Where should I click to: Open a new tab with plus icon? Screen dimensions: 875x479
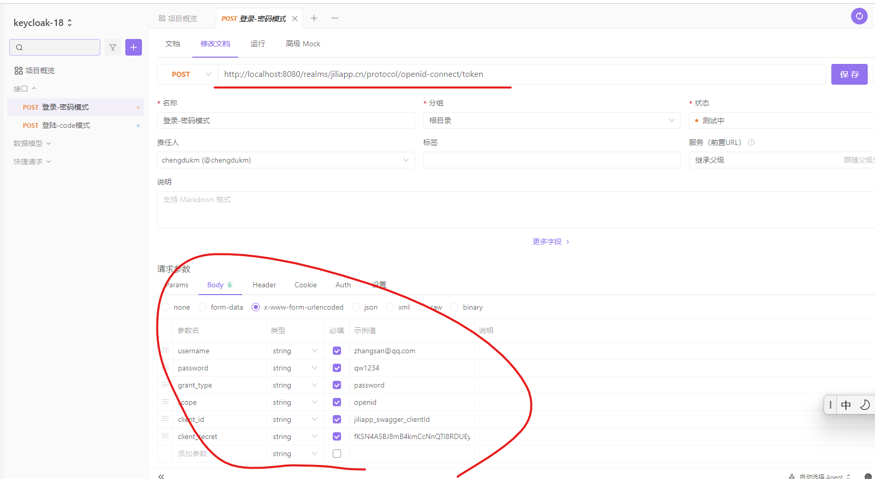(314, 18)
